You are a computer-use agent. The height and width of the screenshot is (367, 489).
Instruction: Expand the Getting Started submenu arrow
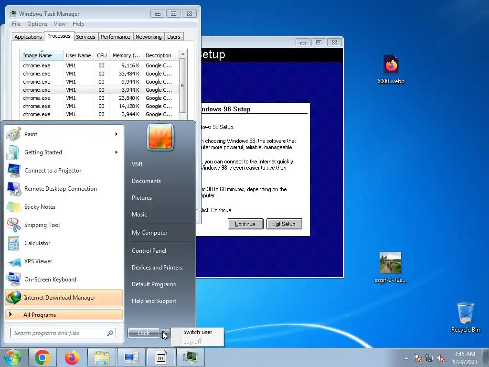click(x=117, y=152)
